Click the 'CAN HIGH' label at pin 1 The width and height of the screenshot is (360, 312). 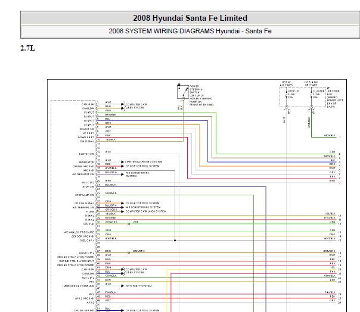88,104
